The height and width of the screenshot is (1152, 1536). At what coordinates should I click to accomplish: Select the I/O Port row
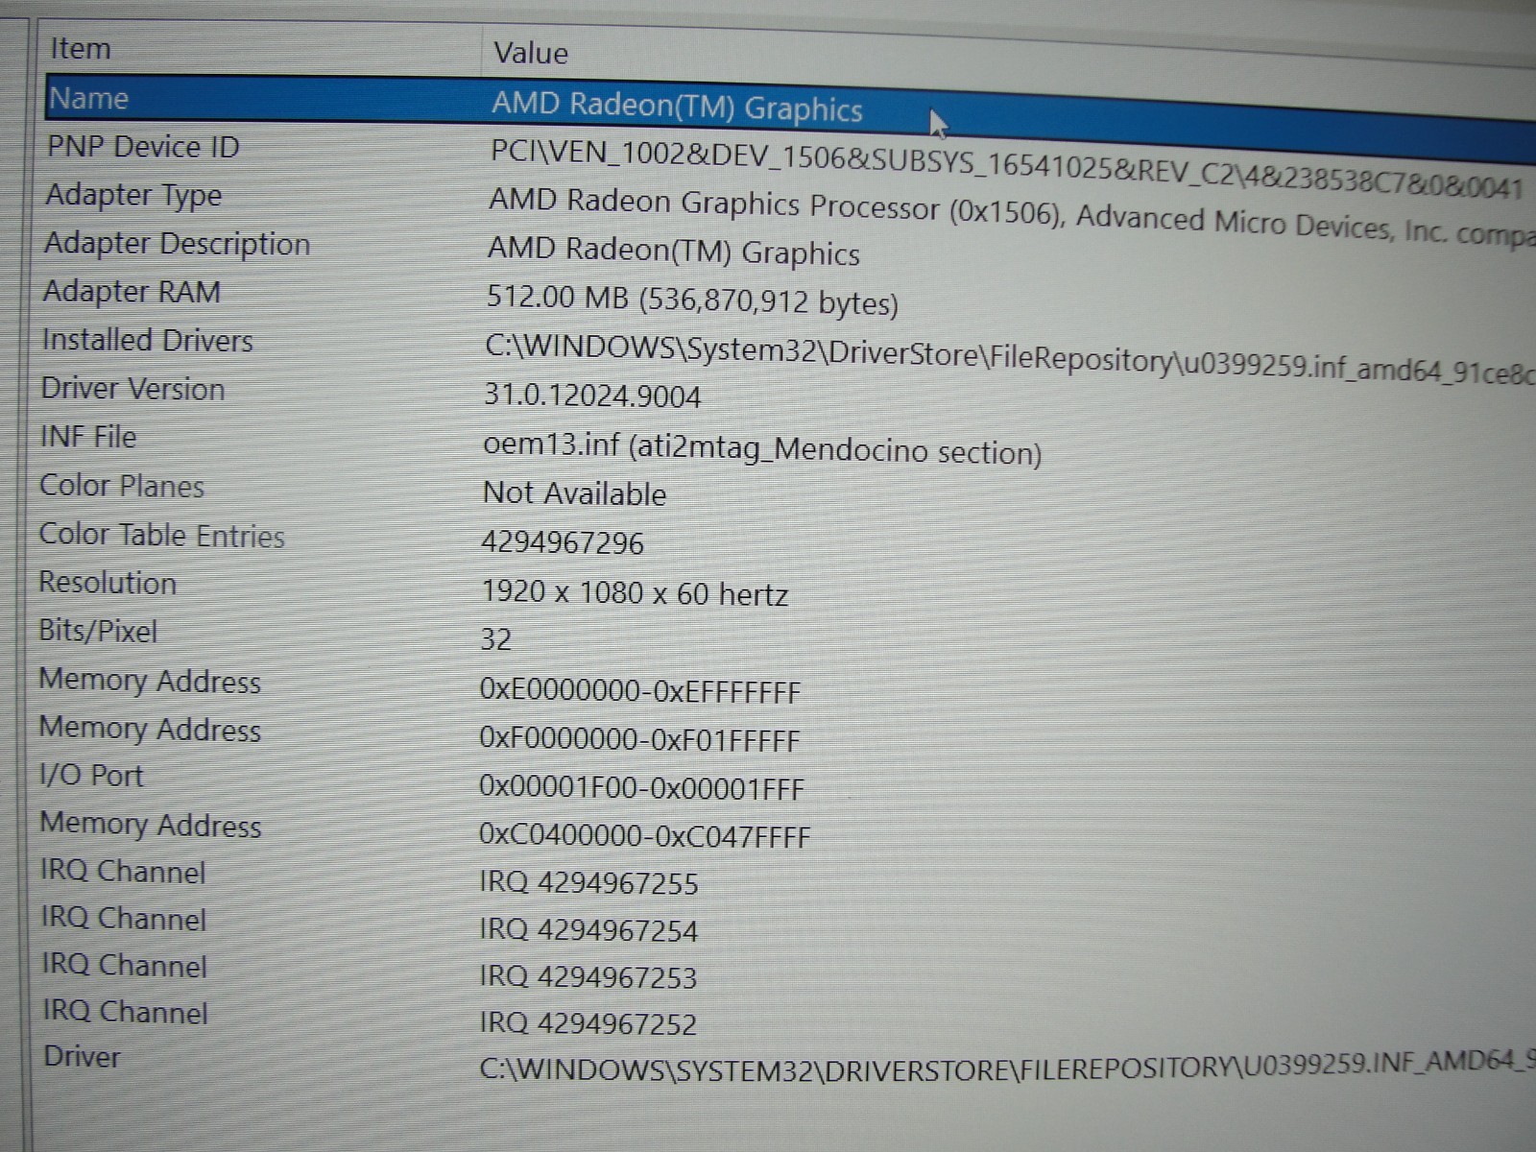coord(91,775)
